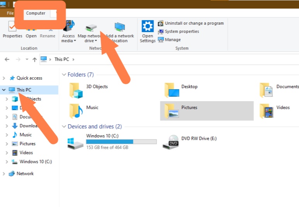Image resolution: width=299 pixels, height=207 pixels.
Task: Open the File ribbon tab
Action: [x=10, y=13]
